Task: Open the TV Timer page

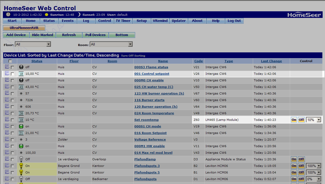Action: coord(123,21)
